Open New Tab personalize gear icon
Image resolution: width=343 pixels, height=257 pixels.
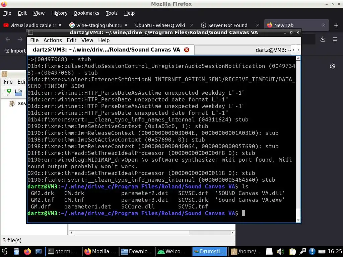(x=333, y=66)
